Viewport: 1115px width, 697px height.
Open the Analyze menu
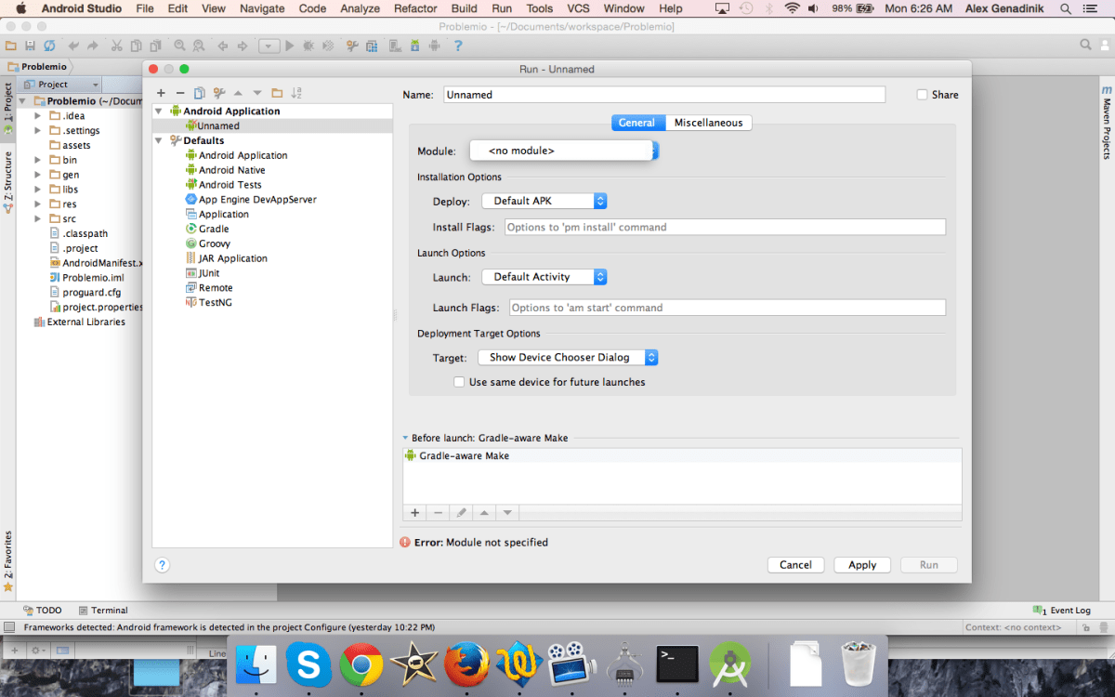click(x=360, y=8)
